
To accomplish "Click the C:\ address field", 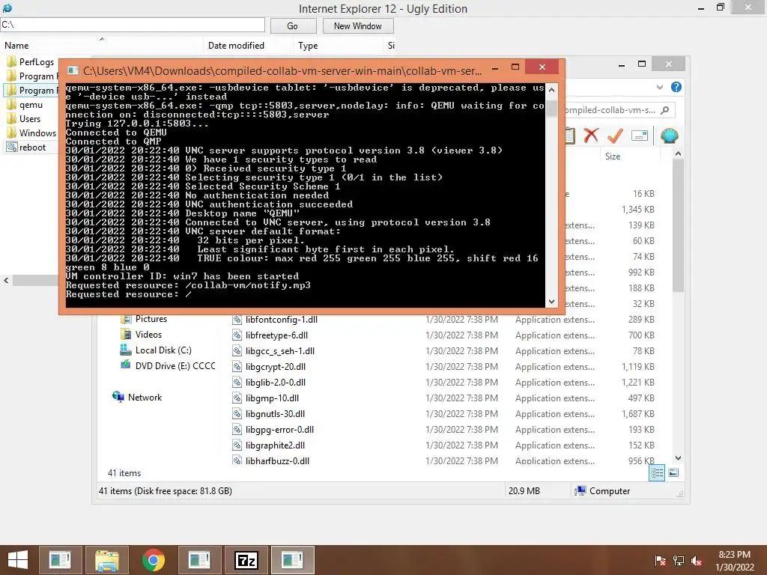I will 133,25.
